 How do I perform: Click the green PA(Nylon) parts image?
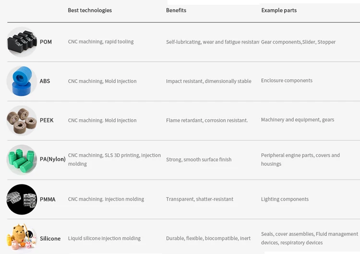[x=22, y=160]
